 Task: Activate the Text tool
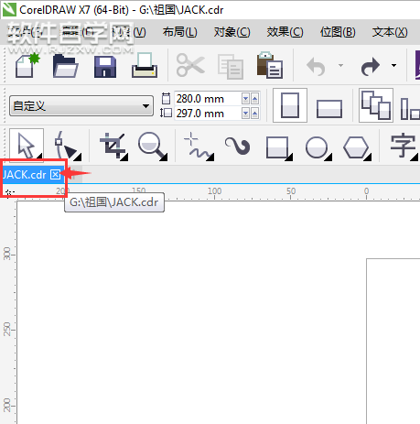404,147
